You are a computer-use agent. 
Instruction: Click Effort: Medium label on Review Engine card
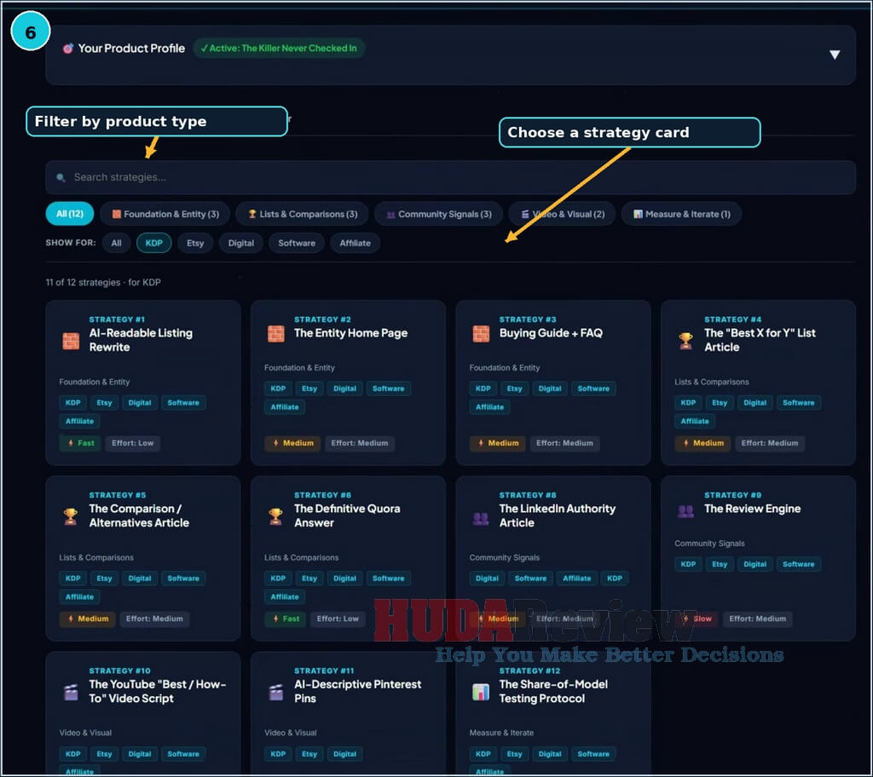[757, 619]
